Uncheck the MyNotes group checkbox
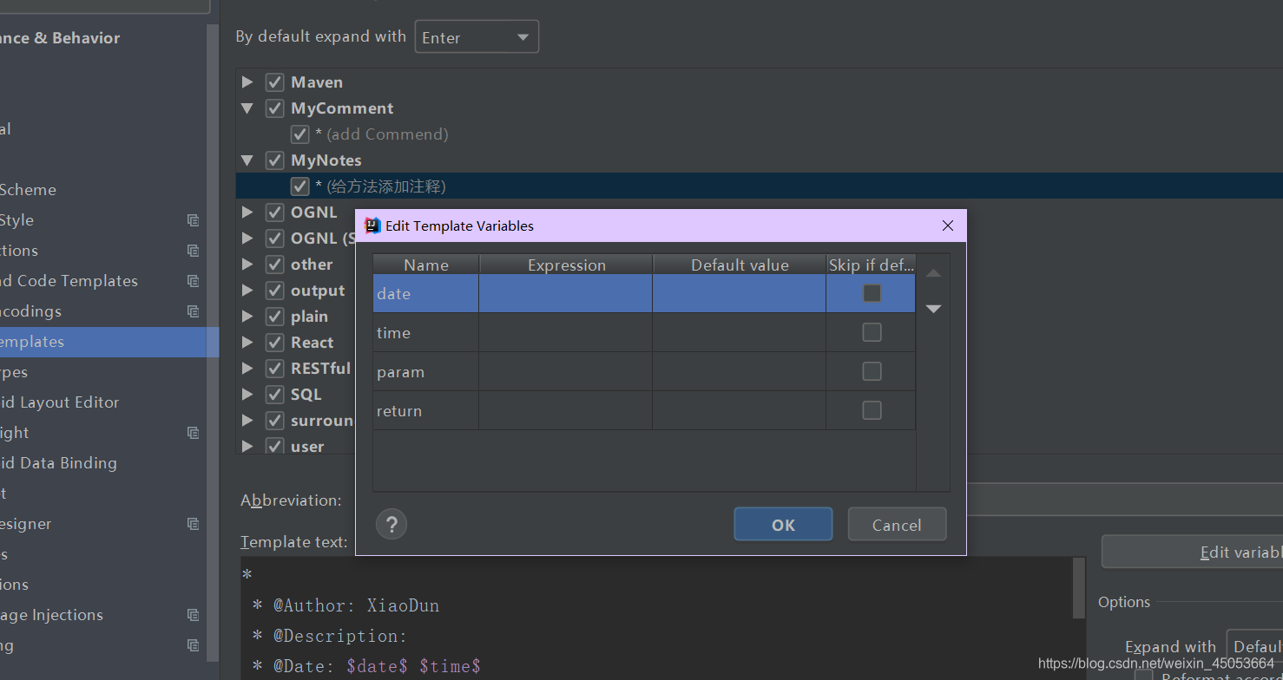The width and height of the screenshot is (1283, 680). pyautogui.click(x=274, y=160)
